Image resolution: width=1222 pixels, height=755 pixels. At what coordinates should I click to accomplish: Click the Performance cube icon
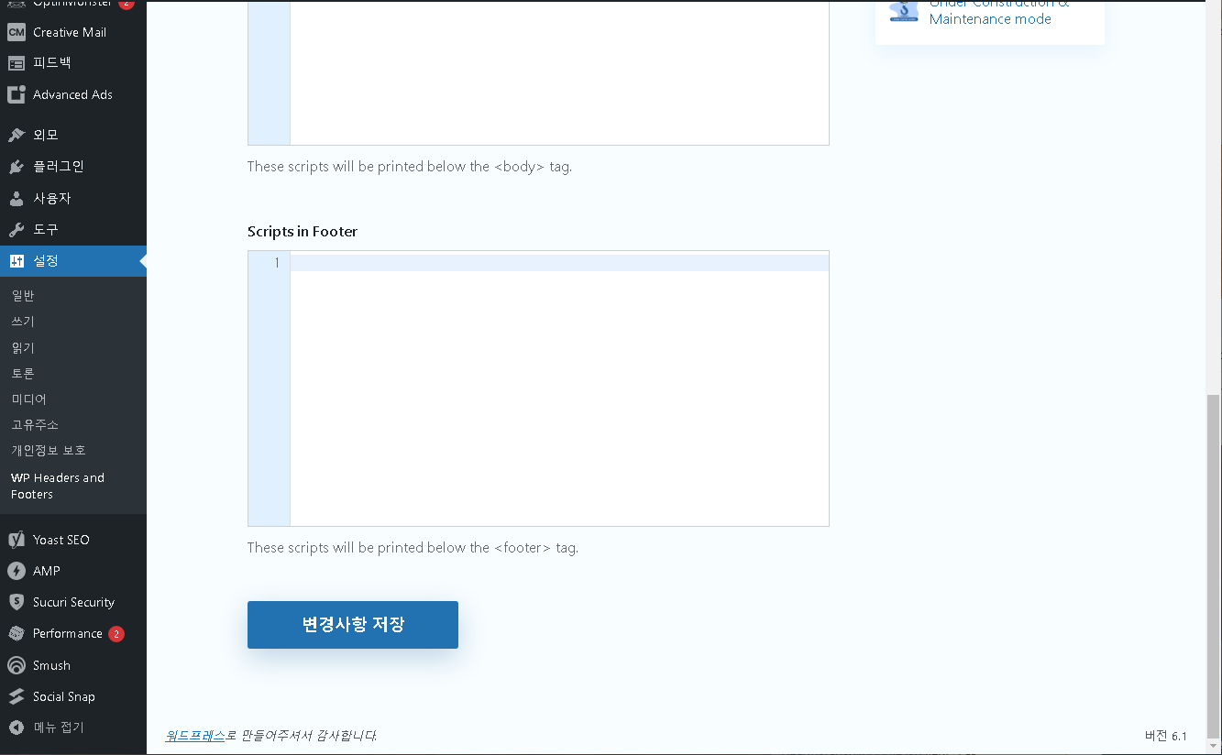click(16, 633)
